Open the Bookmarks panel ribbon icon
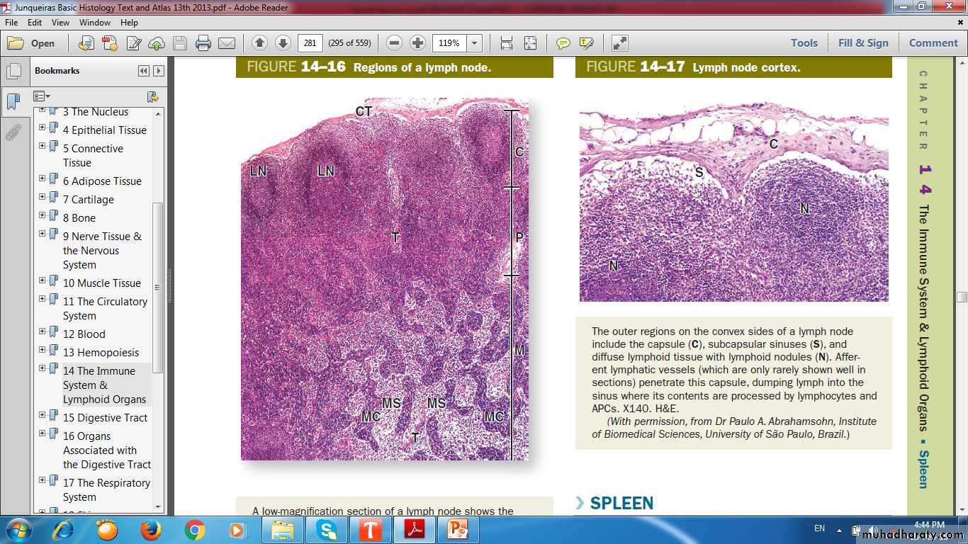This screenshot has width=968, height=544. pos(13,102)
